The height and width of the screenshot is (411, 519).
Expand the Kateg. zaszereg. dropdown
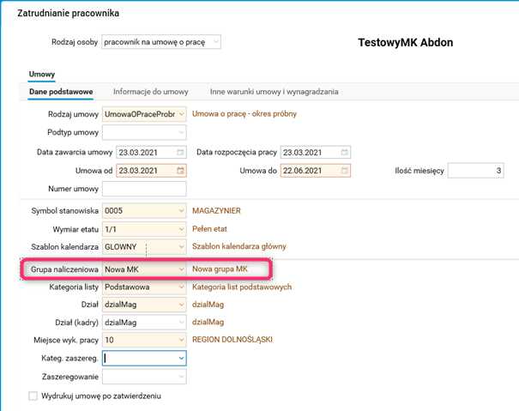point(181,358)
